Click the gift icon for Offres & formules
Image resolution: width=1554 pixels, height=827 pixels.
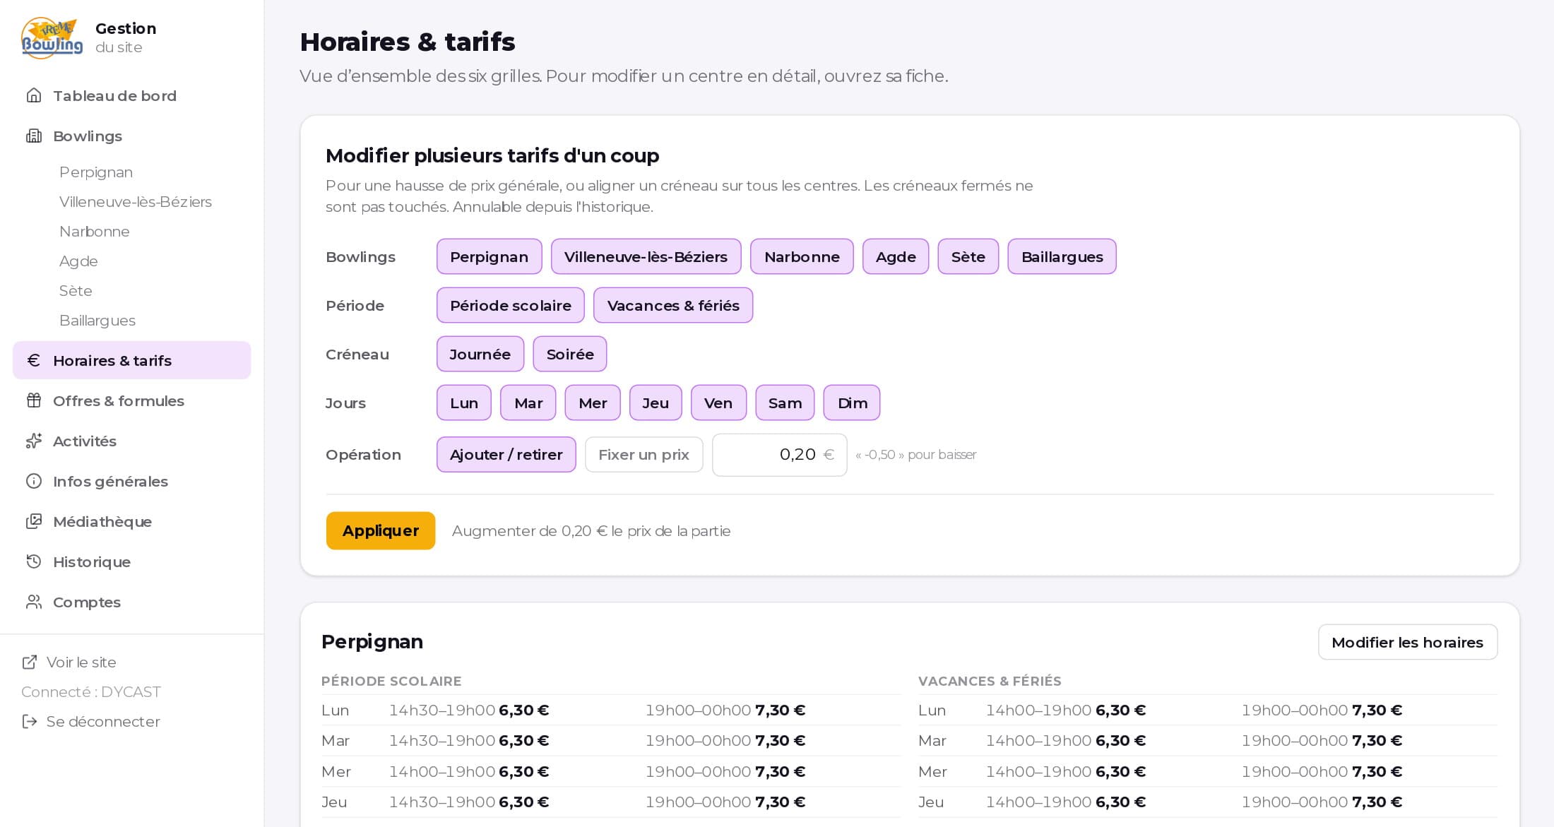click(x=34, y=400)
